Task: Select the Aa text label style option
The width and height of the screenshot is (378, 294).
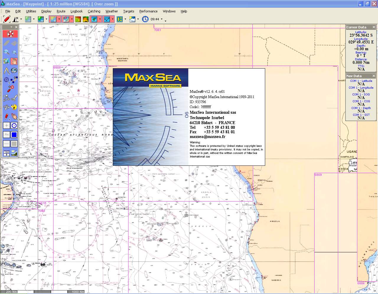Action: 6,134
